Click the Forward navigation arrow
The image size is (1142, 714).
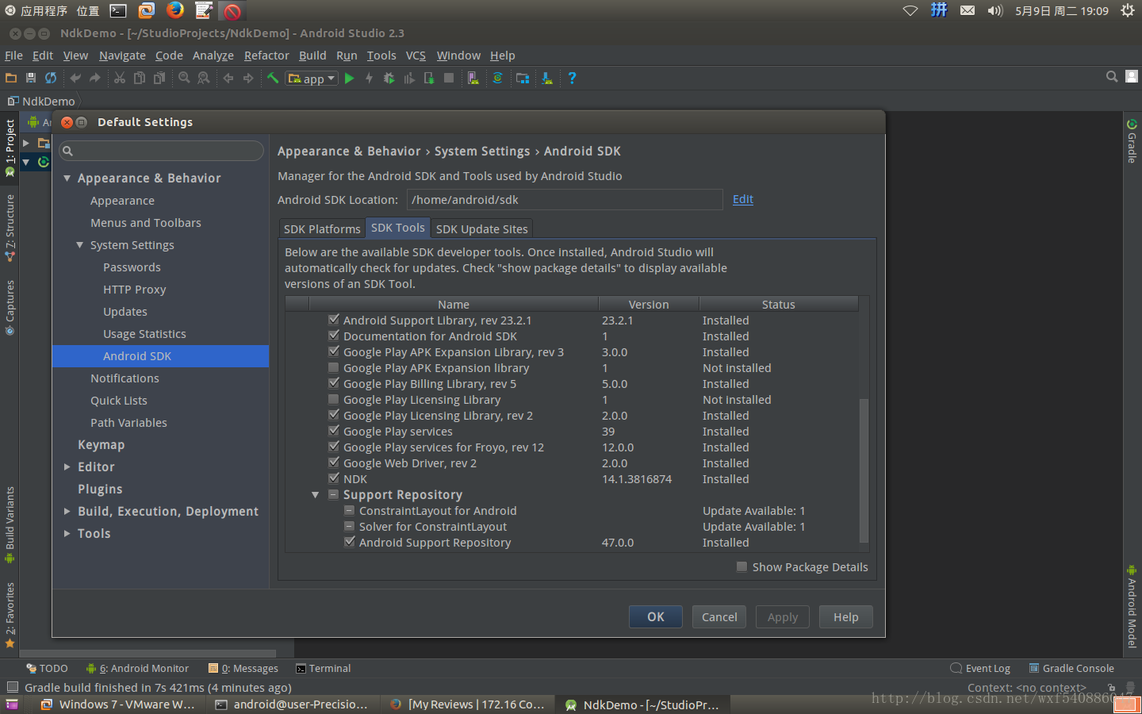[x=248, y=78]
